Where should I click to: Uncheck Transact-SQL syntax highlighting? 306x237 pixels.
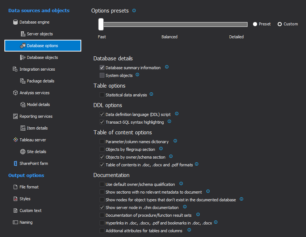(102, 122)
